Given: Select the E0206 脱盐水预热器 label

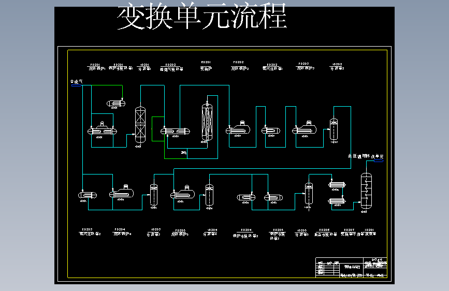Looking at the screenshot, I should (325, 232).
